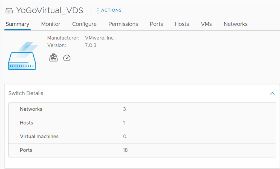Select the Hosts row in Switch Details
The height and width of the screenshot is (169, 280).
[x=142, y=123]
